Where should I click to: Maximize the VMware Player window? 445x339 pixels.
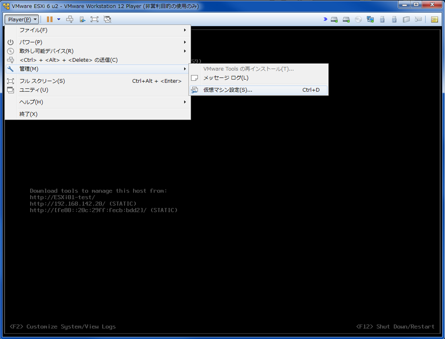pyautogui.click(x=416, y=5)
